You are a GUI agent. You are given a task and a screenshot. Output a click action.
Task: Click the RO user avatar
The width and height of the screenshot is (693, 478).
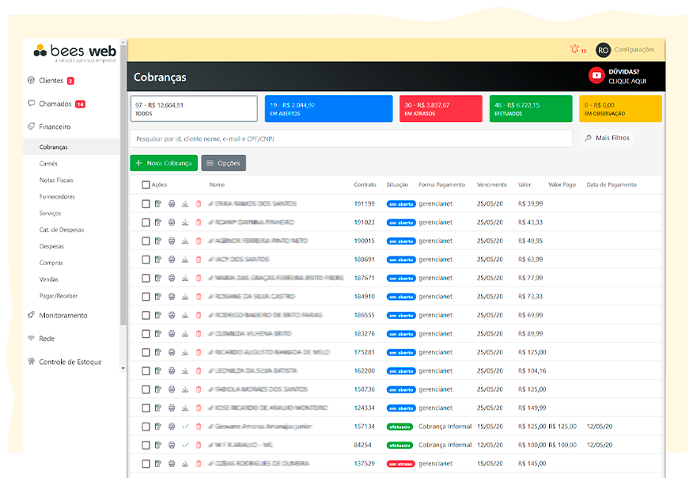pos(603,50)
